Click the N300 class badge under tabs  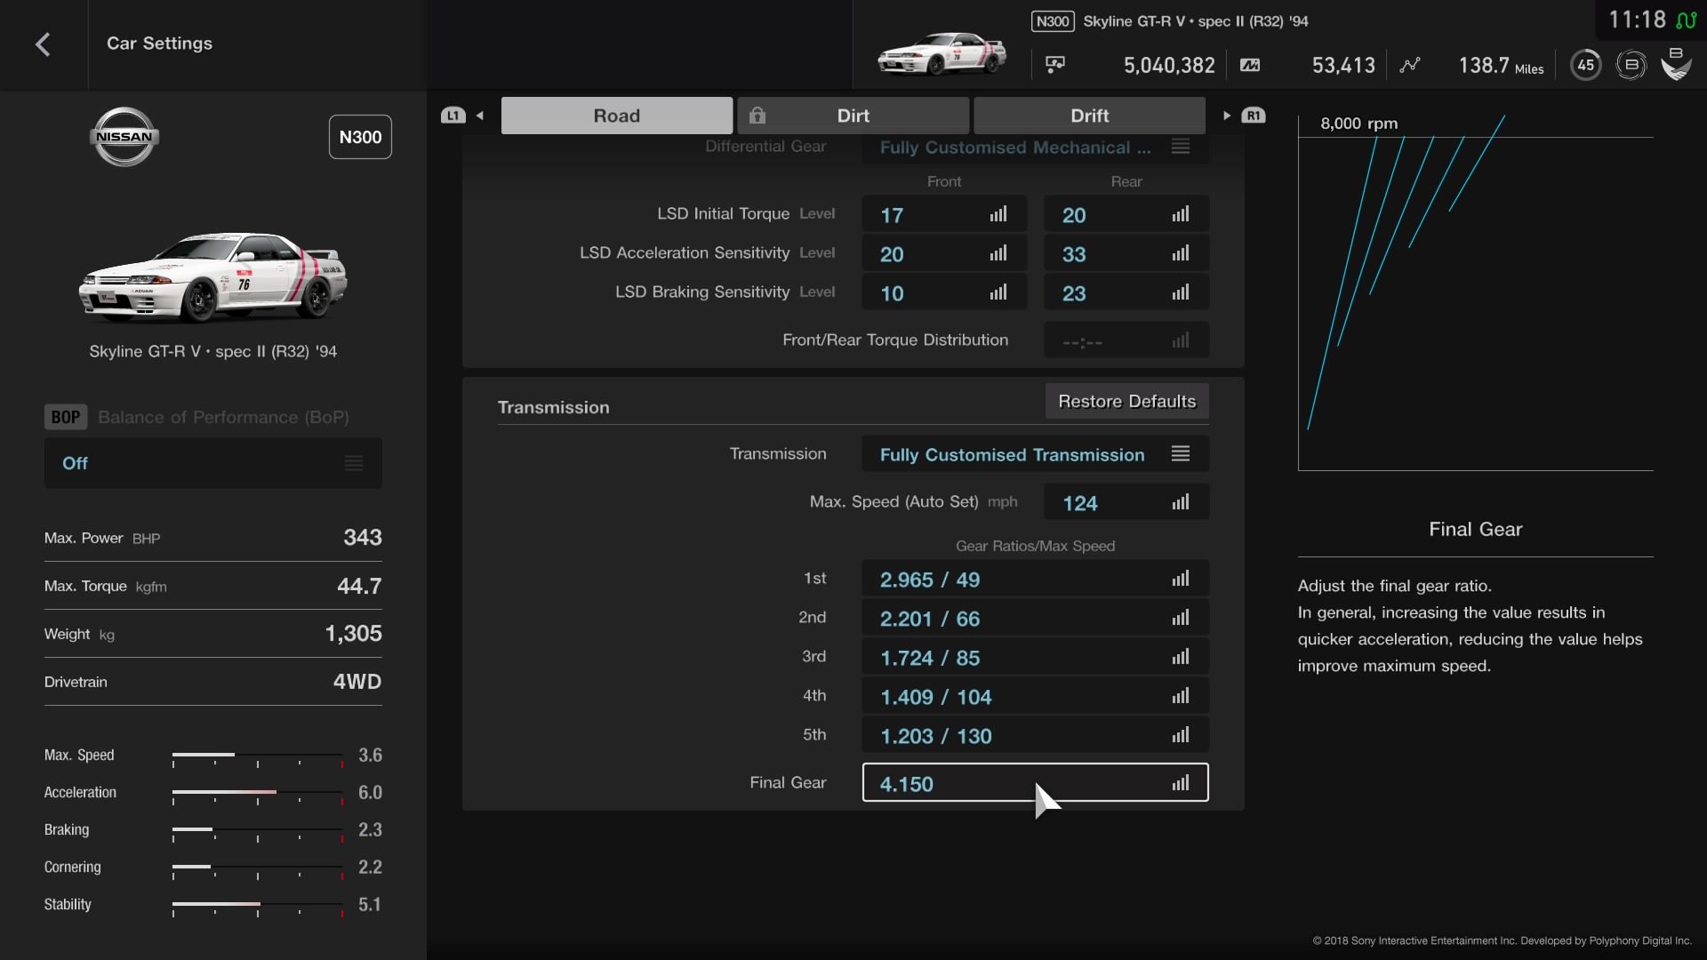[360, 137]
